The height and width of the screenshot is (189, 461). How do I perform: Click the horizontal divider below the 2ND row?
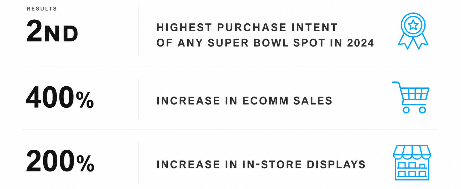(230, 67)
